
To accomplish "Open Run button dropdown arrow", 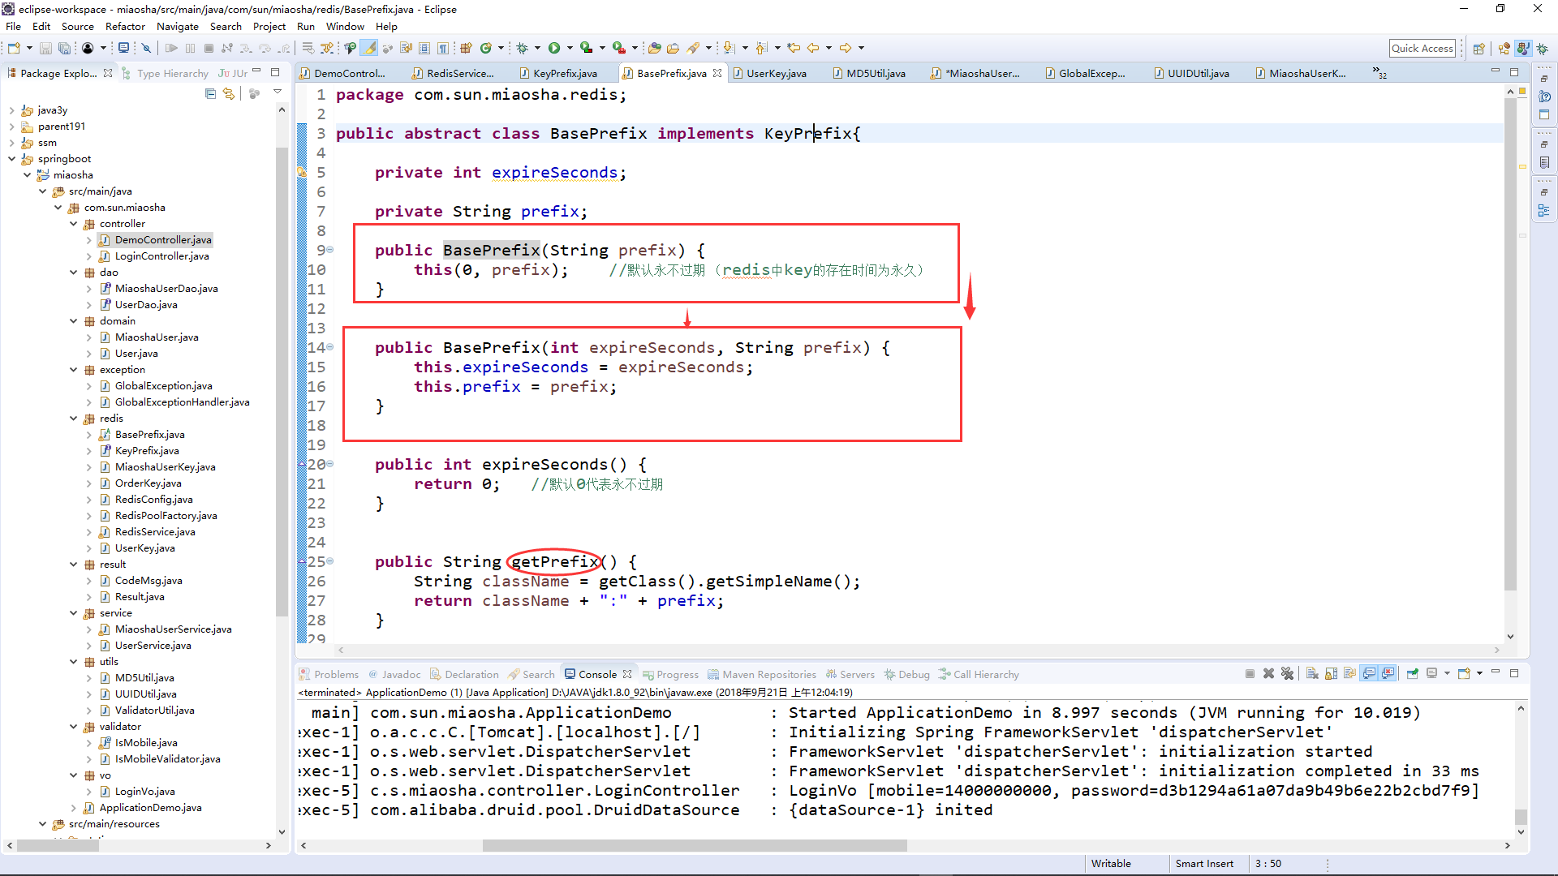I will coord(570,48).
